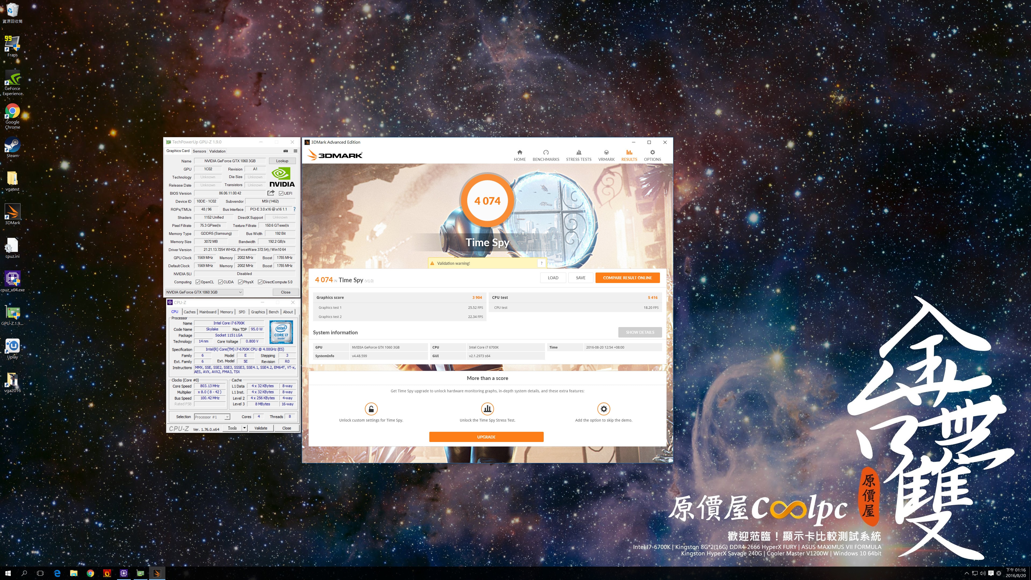
Task: Click the LOAD button in 3DMark
Action: pos(553,278)
